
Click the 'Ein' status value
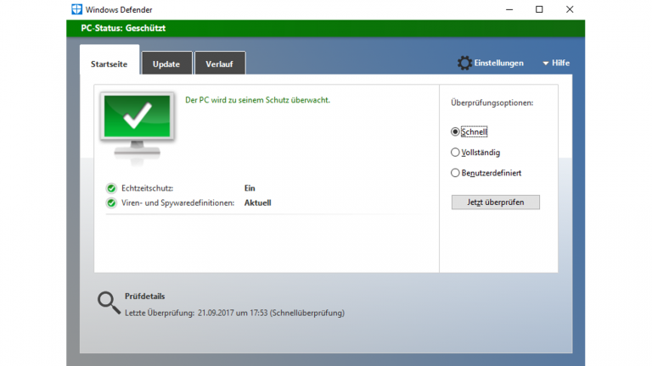pos(250,188)
